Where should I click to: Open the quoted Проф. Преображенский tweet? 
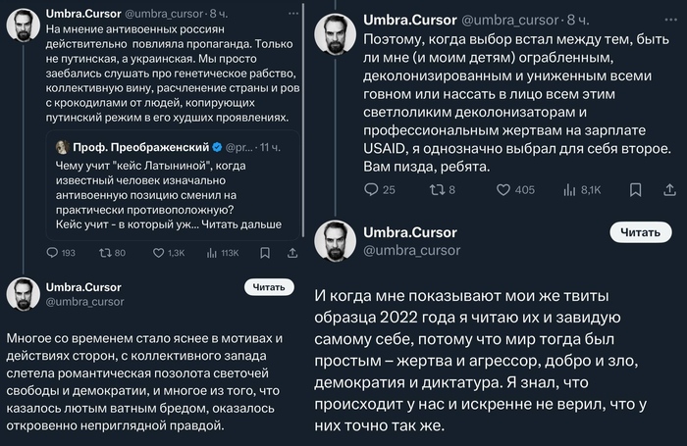(173, 185)
